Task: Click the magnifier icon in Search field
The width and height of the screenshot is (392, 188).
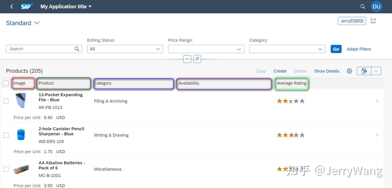Action: pyautogui.click(x=77, y=49)
